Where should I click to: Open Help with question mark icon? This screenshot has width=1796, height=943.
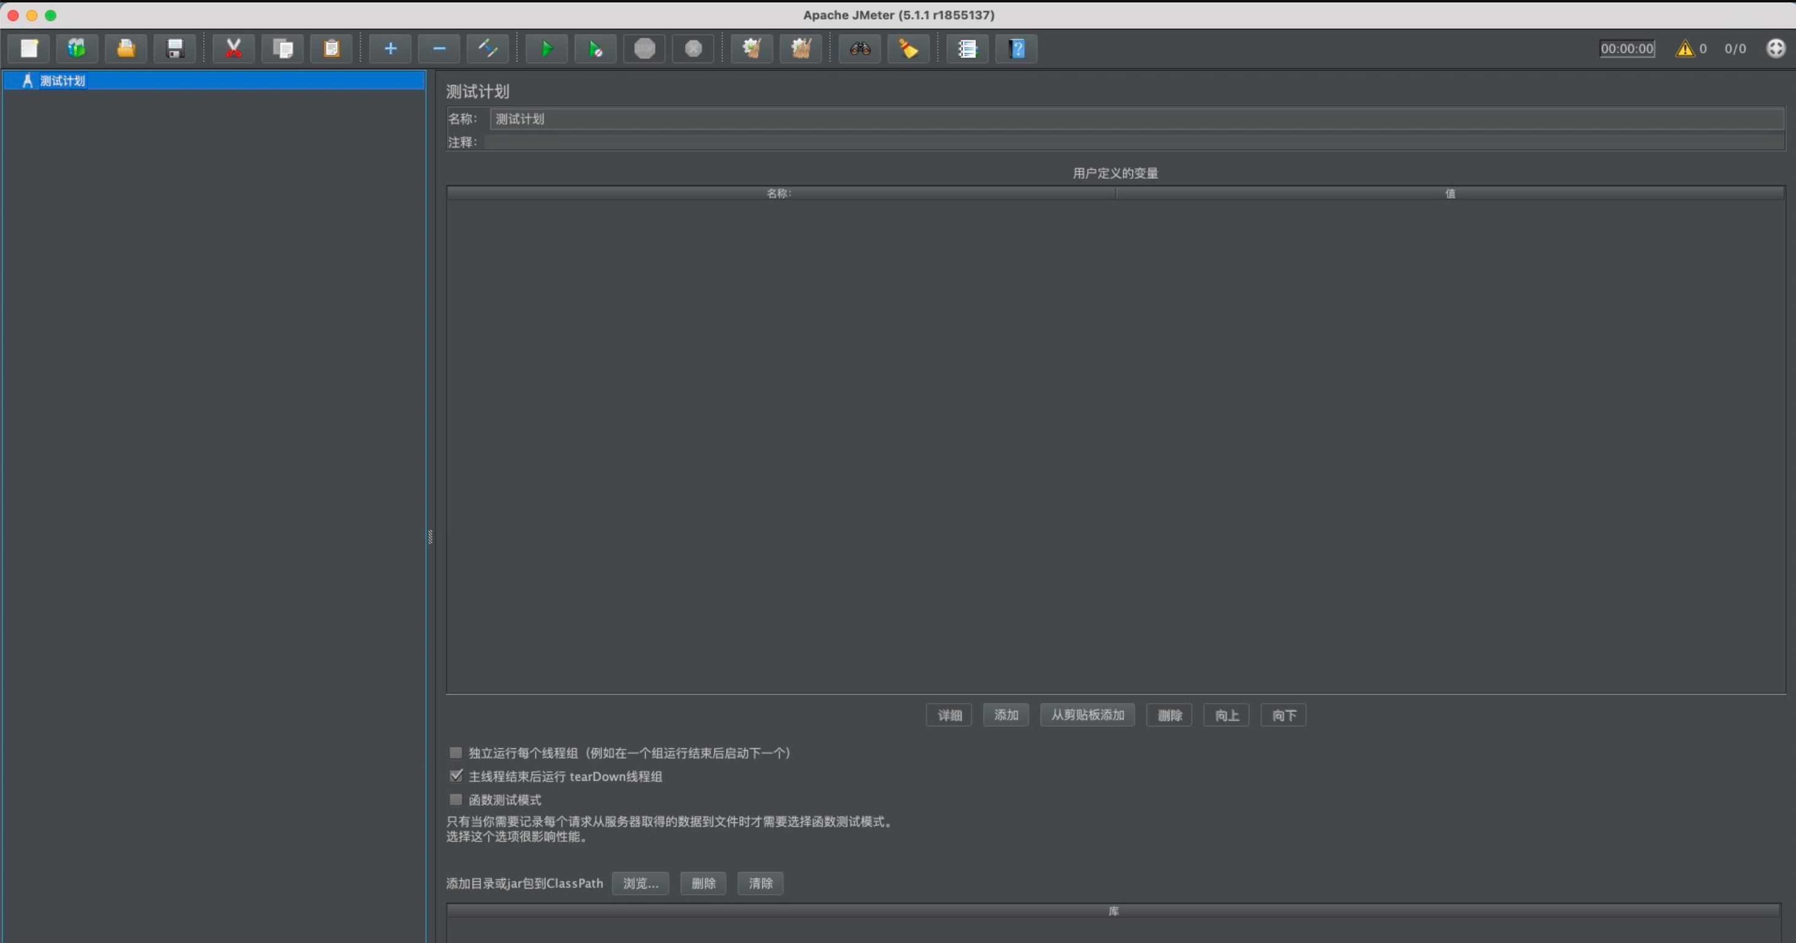pyautogui.click(x=1017, y=49)
